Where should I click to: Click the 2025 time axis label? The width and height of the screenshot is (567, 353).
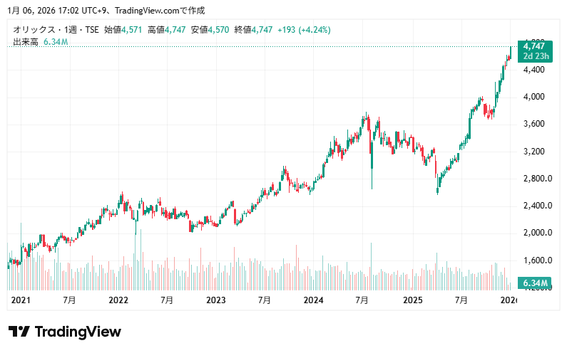(412, 301)
